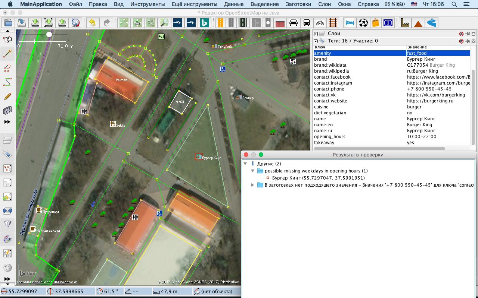Viewport: 478px width, 298px height.
Task: Click the Бургер Кинг node on map
Action: pyautogui.click(x=199, y=157)
